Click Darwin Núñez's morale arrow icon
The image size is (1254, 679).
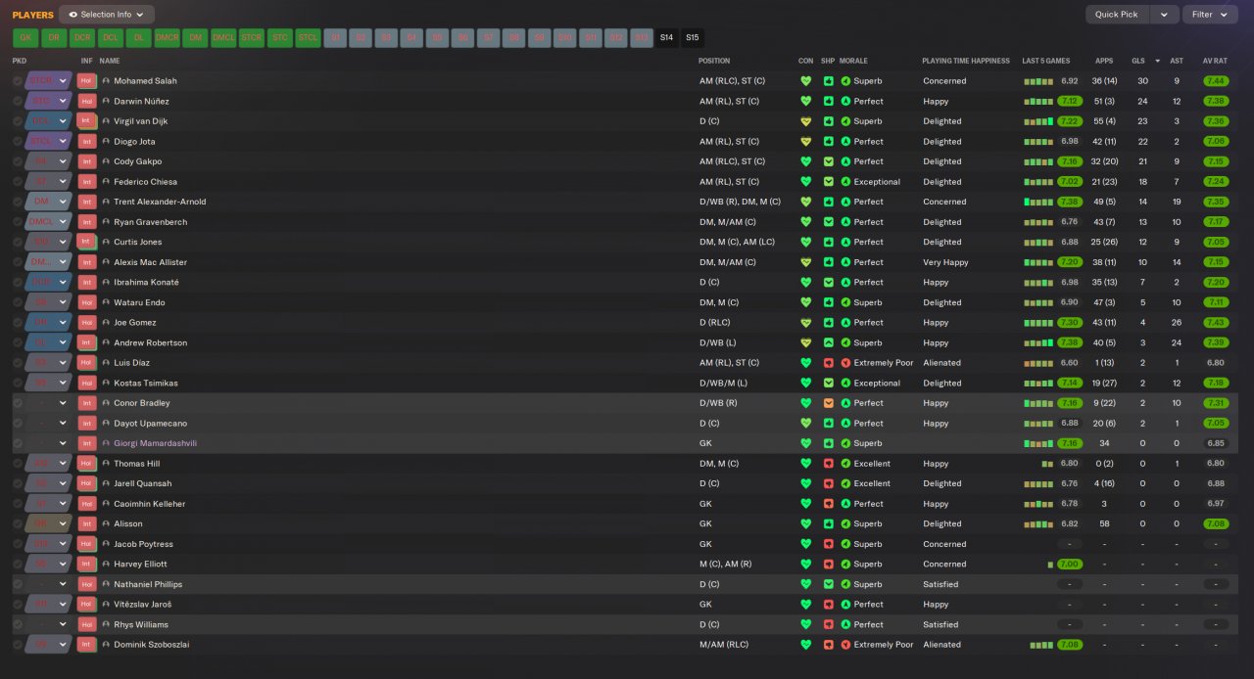click(x=845, y=101)
